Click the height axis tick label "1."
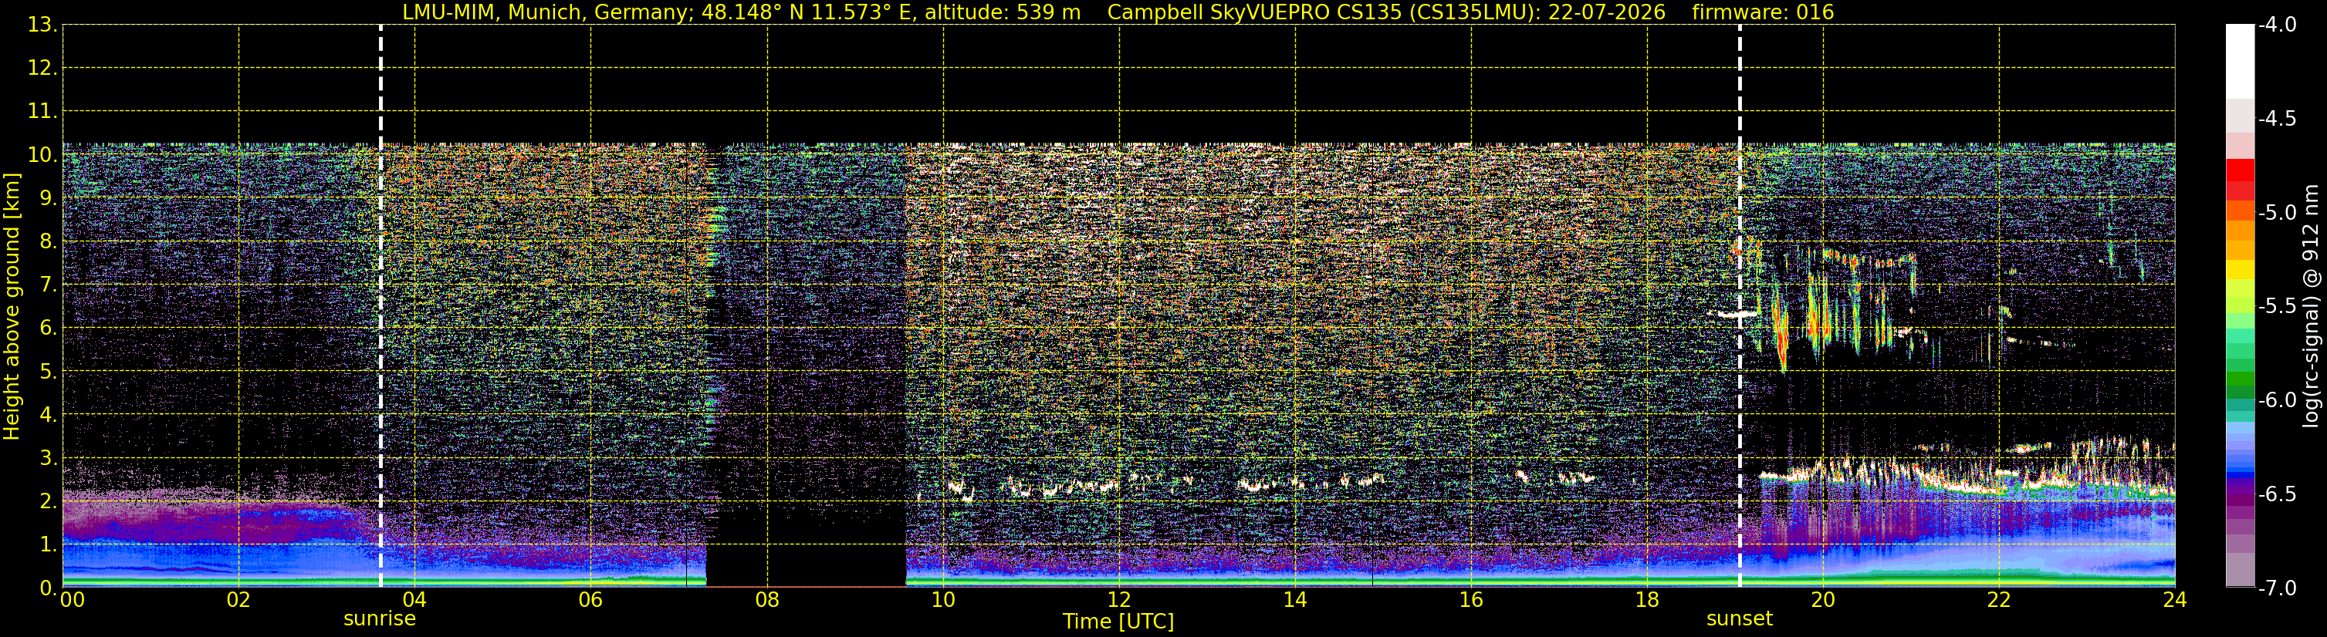 pyautogui.click(x=48, y=544)
